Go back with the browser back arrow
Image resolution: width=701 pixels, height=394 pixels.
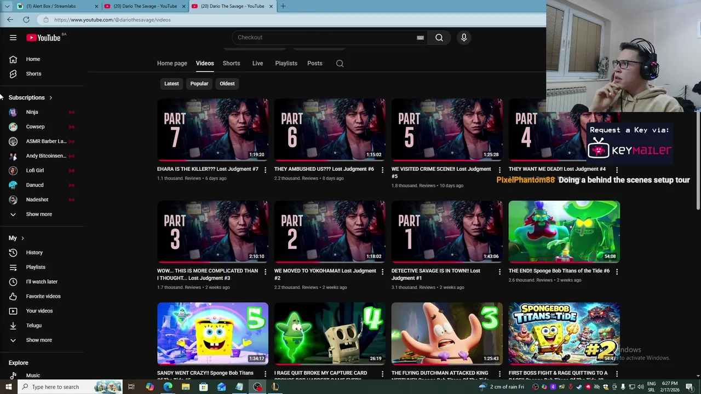(10, 20)
